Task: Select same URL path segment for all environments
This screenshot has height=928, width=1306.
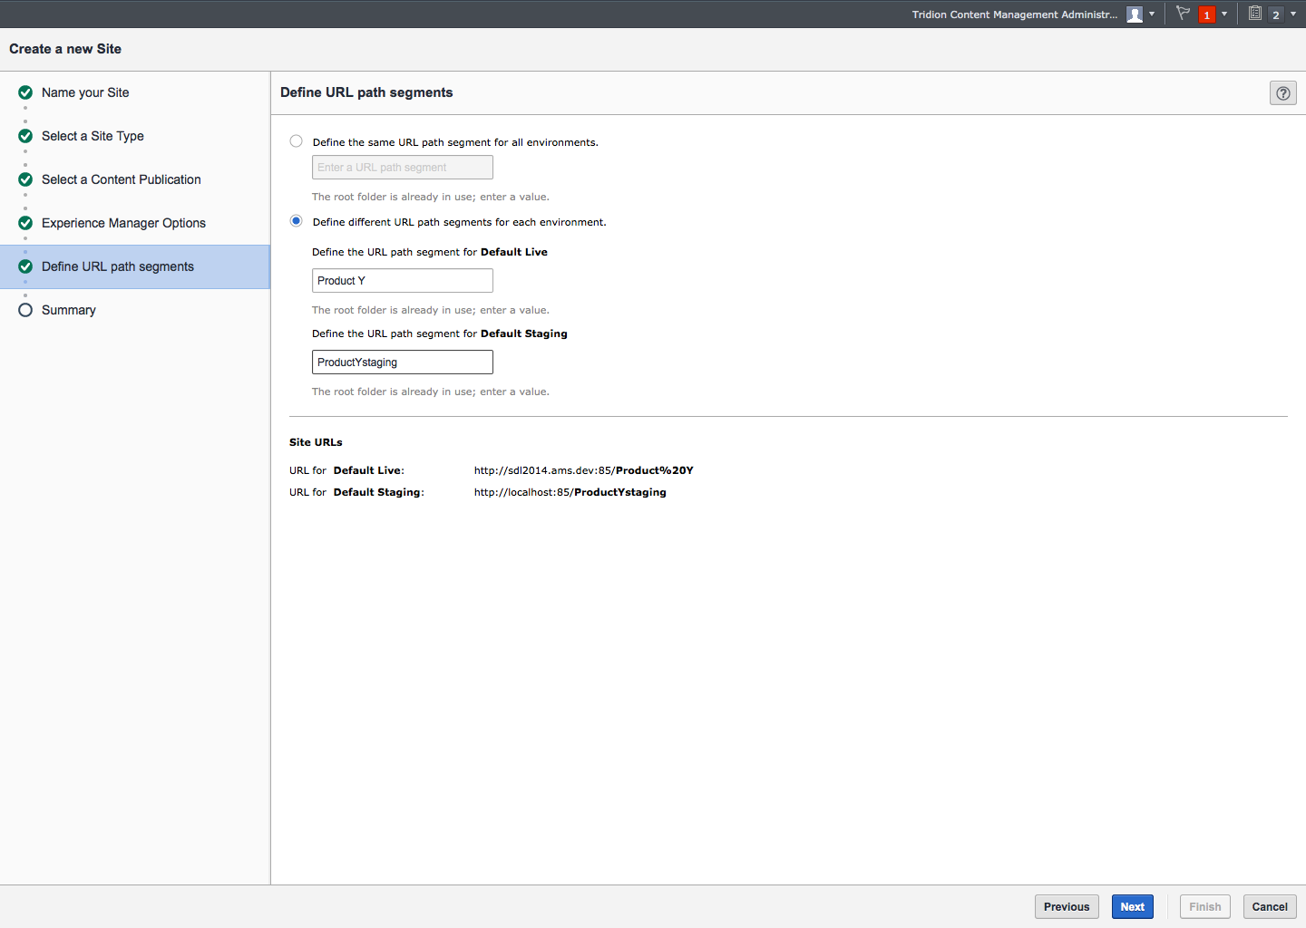Action: click(x=297, y=141)
